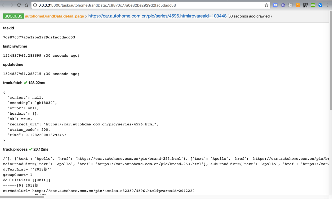This screenshot has width=332, height=199.
Task: Open the QR code extension
Action: point(305,5)
